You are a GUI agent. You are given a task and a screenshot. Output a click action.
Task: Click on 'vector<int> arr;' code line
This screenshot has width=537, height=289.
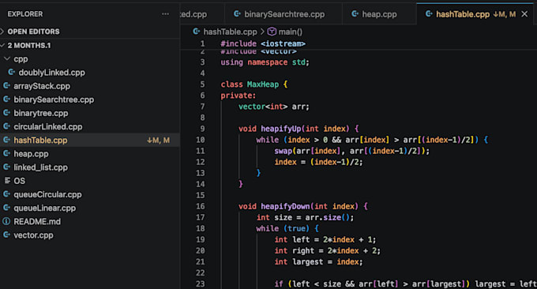[x=274, y=107]
